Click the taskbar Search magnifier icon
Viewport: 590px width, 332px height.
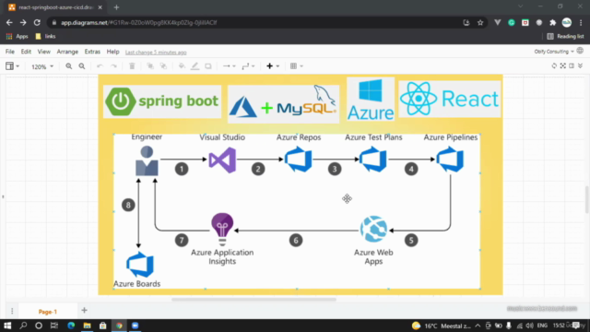point(23,326)
